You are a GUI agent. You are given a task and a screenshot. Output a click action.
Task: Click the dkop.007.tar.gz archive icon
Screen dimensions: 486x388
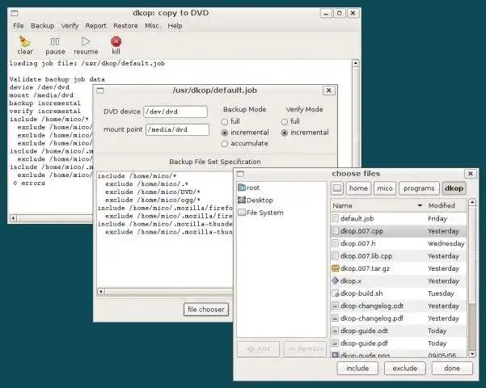[335, 268]
